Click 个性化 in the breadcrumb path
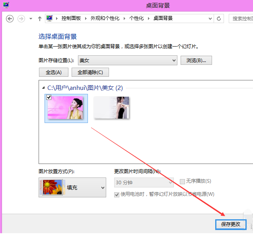Viewport: 253px width, 234px height. [136, 18]
